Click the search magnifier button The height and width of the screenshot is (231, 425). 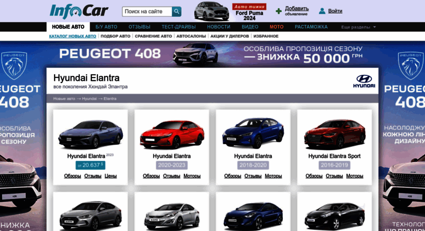[177, 11]
